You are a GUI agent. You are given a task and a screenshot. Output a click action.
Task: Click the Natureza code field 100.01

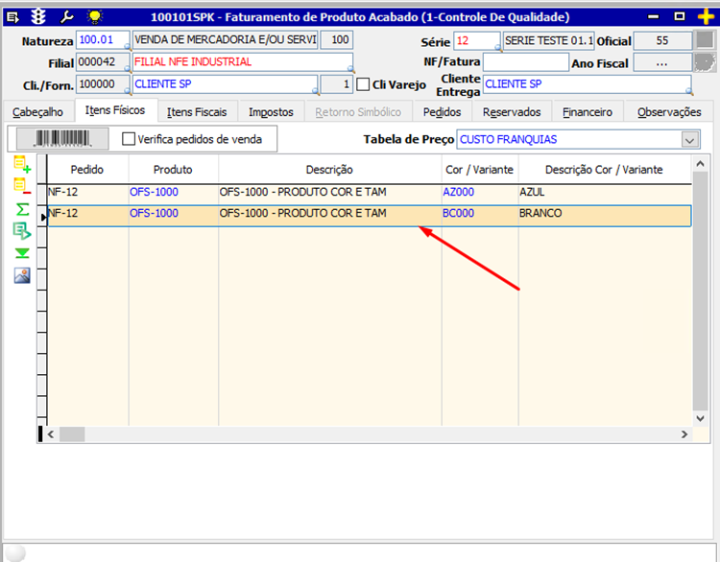[102, 40]
